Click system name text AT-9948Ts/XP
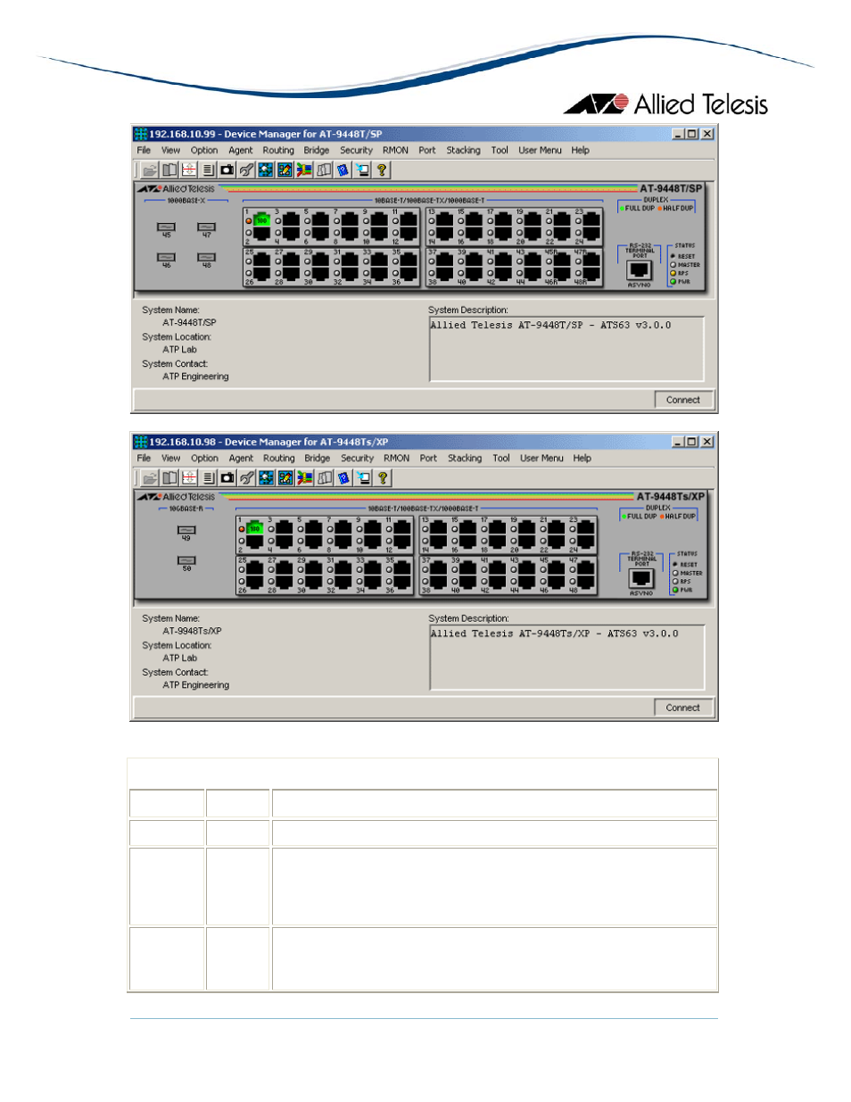The width and height of the screenshot is (851, 1102). [x=192, y=631]
